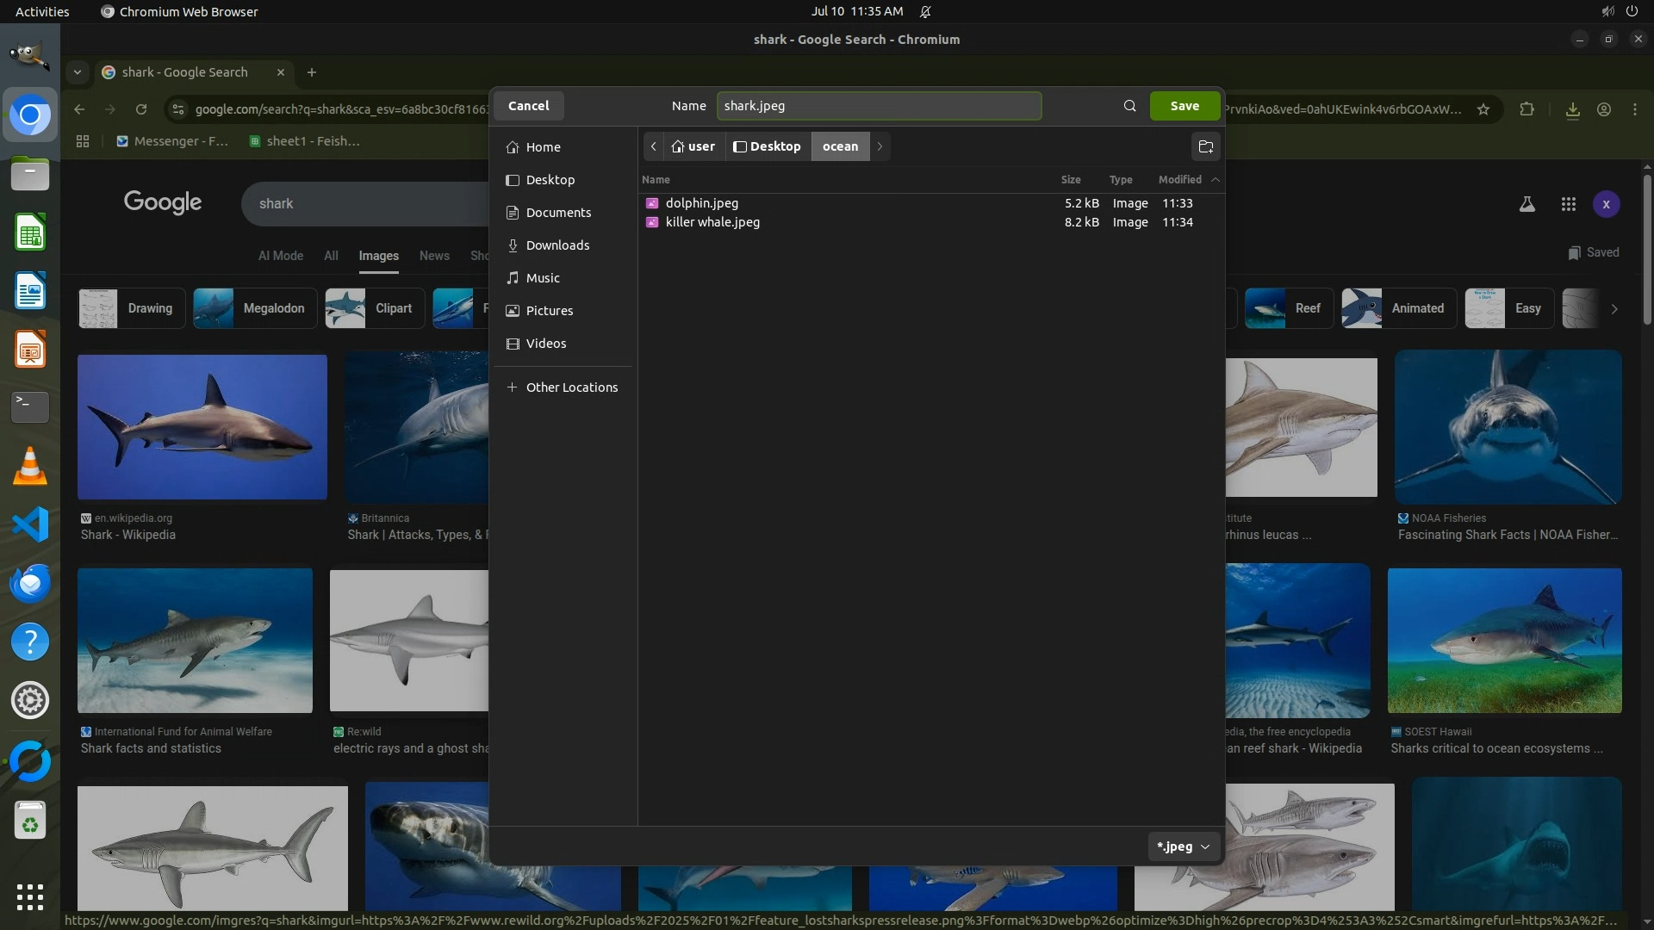Viewport: 1654px width, 930px height.
Task: Open the tab search dropdown arrow
Action: pyautogui.click(x=78, y=72)
